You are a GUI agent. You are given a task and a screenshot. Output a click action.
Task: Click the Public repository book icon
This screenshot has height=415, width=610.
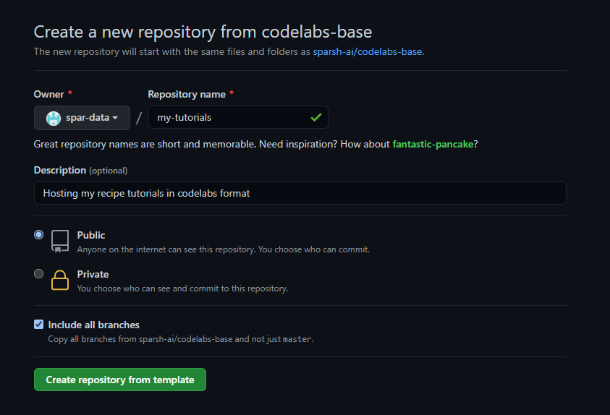click(x=60, y=241)
